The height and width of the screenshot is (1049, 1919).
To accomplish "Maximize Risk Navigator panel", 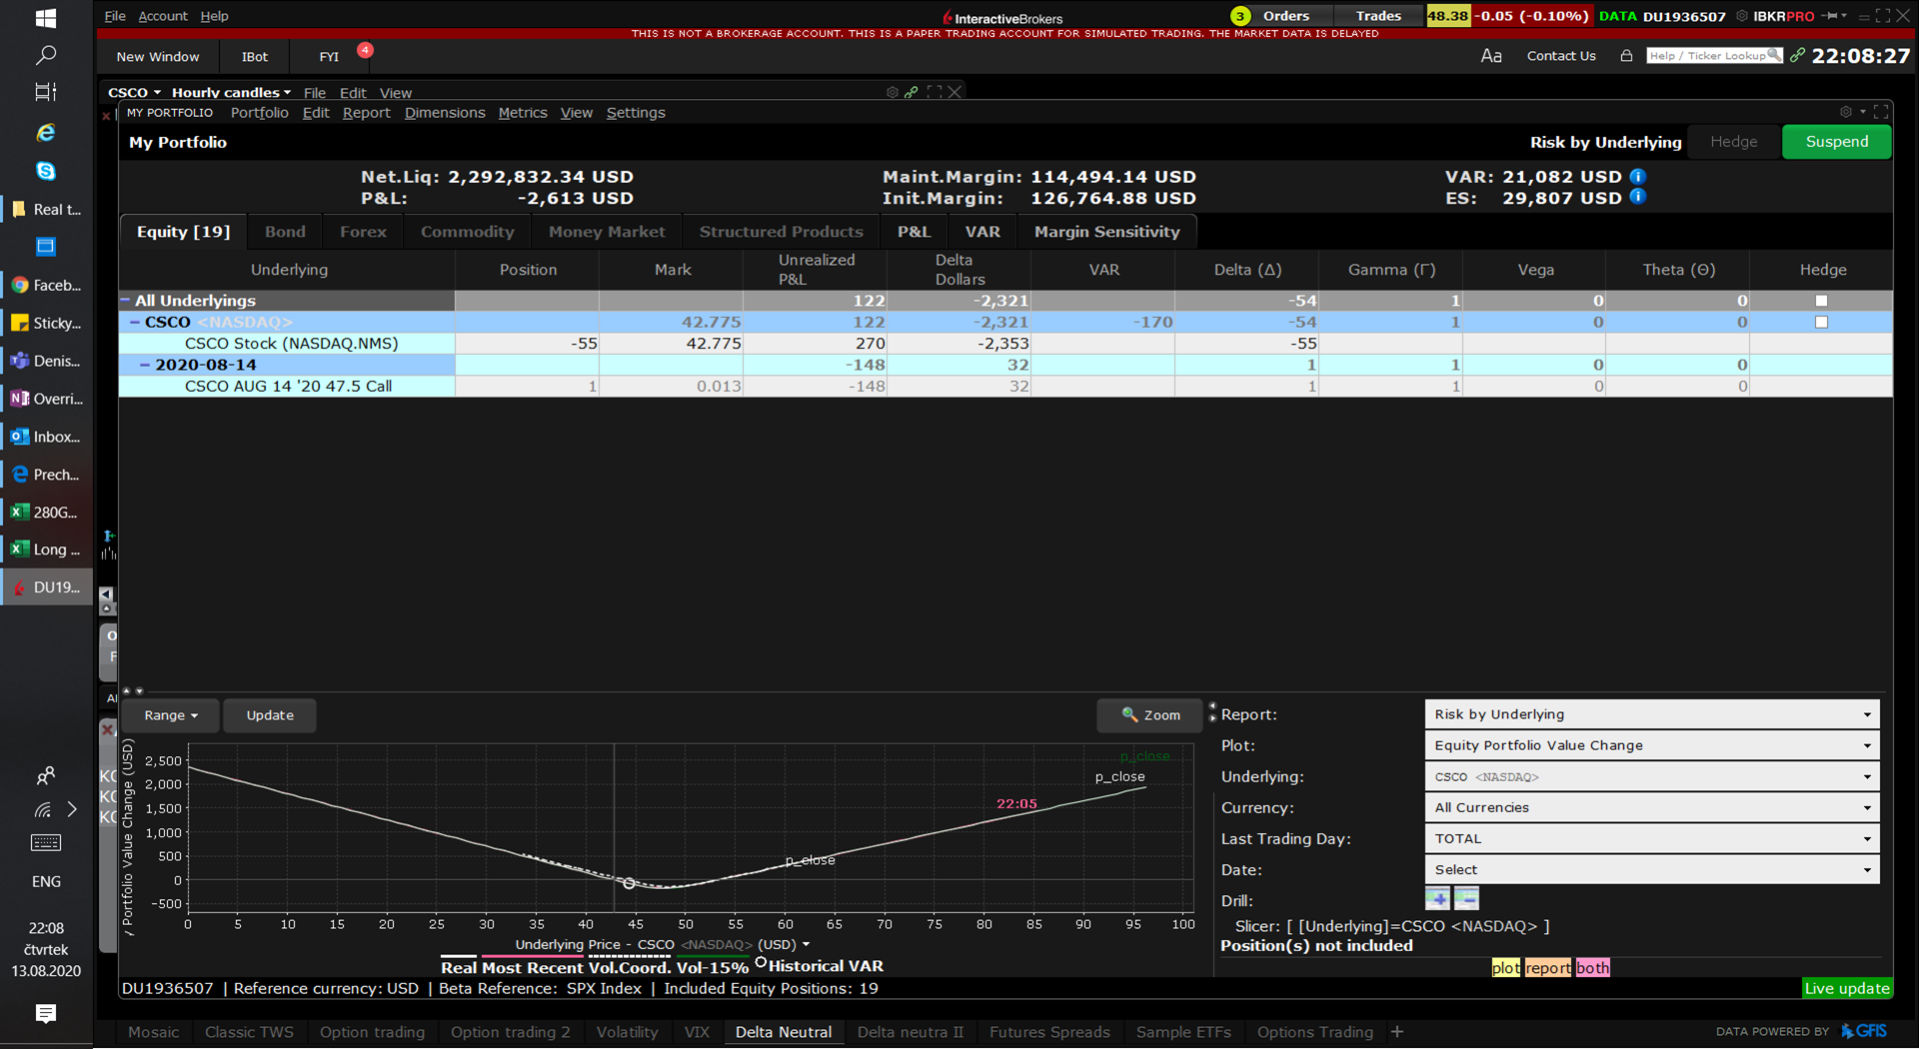I will tap(1881, 112).
